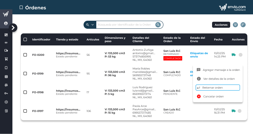This screenshot has width=253, height=134.
Task: Choose 'Retornar orden' from the context menu
Action: pyautogui.click(x=217, y=88)
